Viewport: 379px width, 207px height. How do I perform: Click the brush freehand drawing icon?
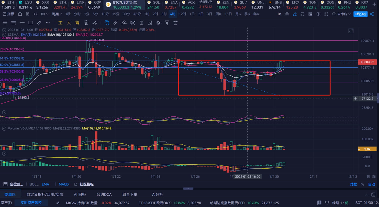coord(124,23)
